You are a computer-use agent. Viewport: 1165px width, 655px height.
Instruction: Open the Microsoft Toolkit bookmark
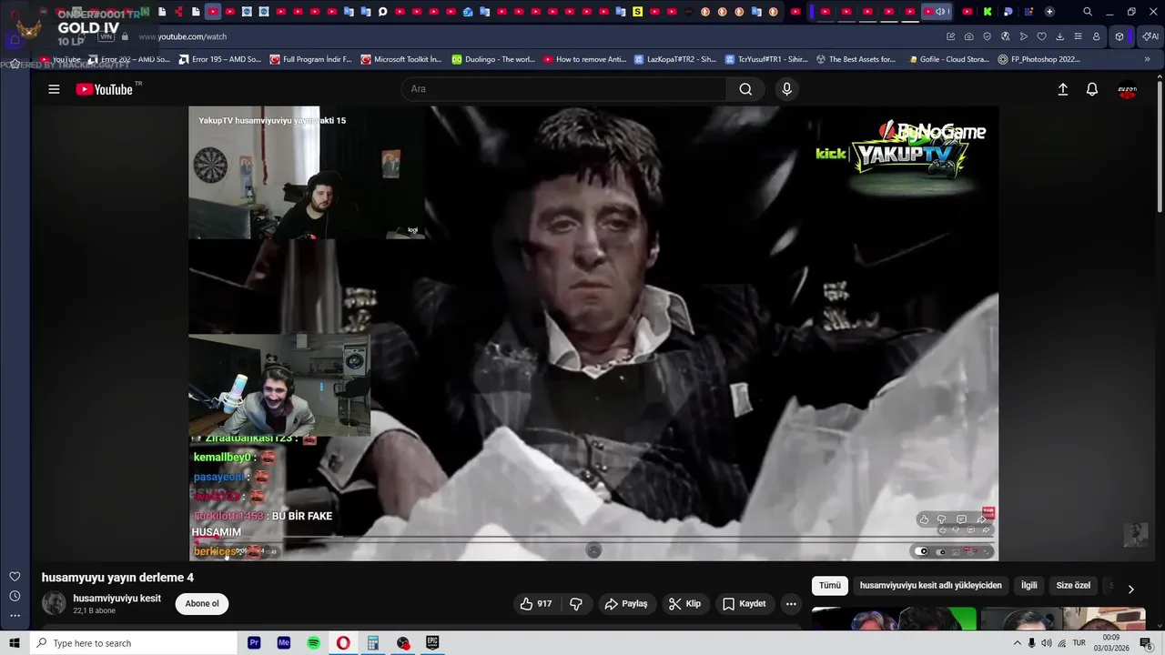pos(401,59)
